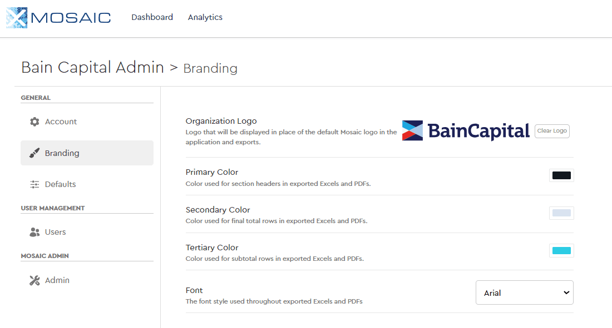Click the Branding label in sidebar
The height and width of the screenshot is (328, 612).
click(62, 153)
